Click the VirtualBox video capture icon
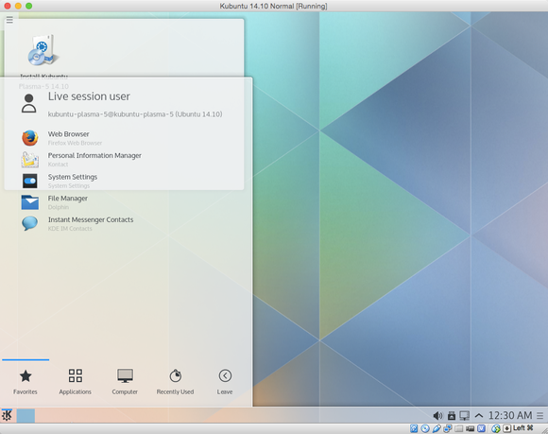The image size is (548, 434). click(471, 428)
